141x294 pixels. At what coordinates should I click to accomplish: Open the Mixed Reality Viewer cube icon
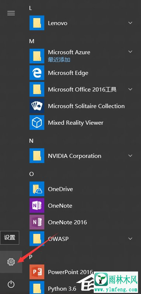pos(37,122)
